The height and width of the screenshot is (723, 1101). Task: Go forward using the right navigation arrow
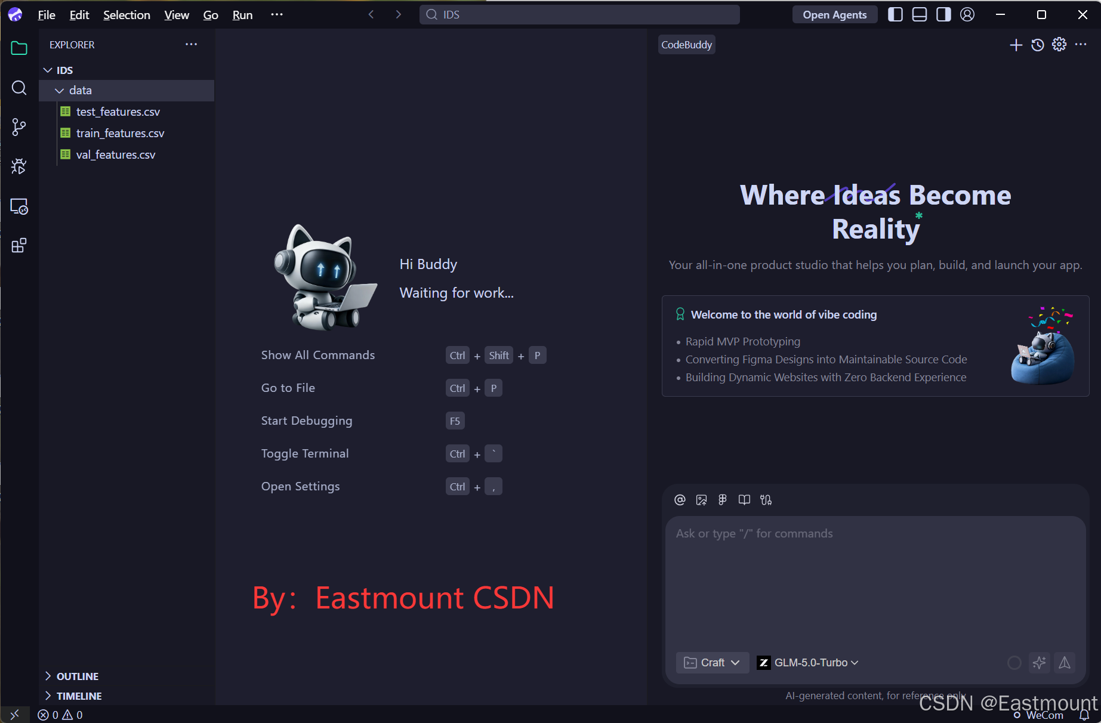[398, 14]
